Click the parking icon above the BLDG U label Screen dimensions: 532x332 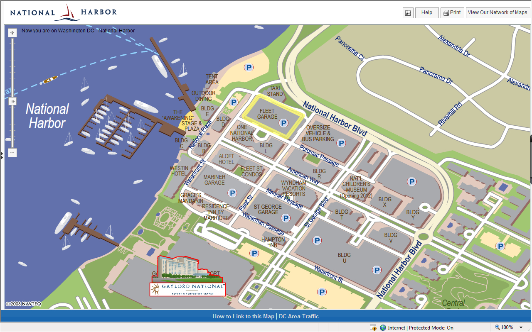(x=317, y=240)
